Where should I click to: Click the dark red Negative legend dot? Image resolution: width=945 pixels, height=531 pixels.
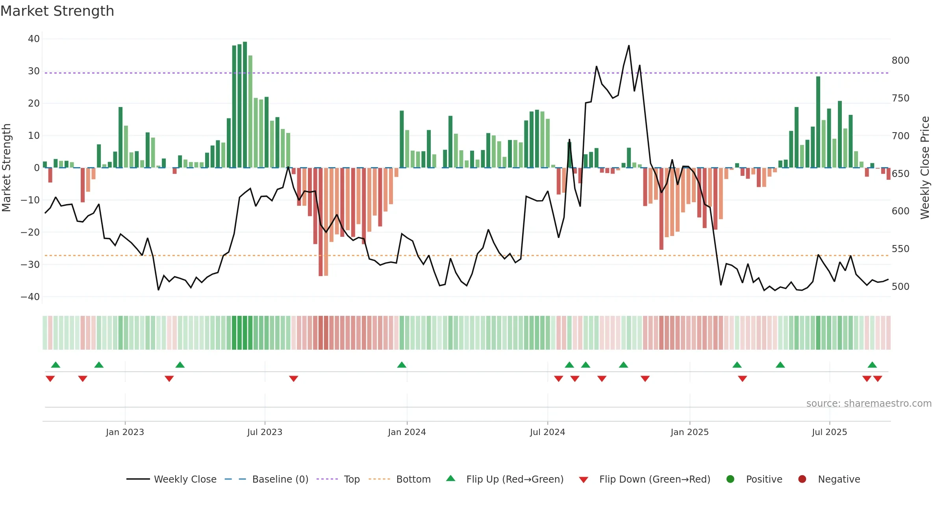pyautogui.click(x=802, y=479)
